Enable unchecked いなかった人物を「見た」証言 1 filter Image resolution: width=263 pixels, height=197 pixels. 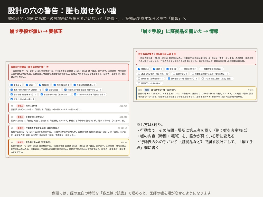[203, 78]
